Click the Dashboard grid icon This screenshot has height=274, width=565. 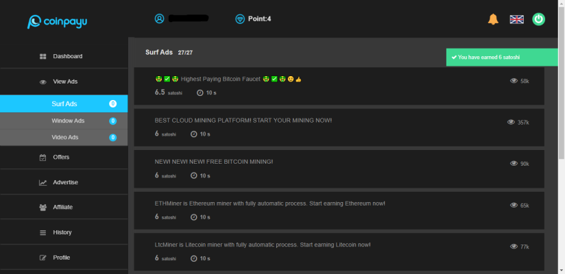tap(43, 57)
